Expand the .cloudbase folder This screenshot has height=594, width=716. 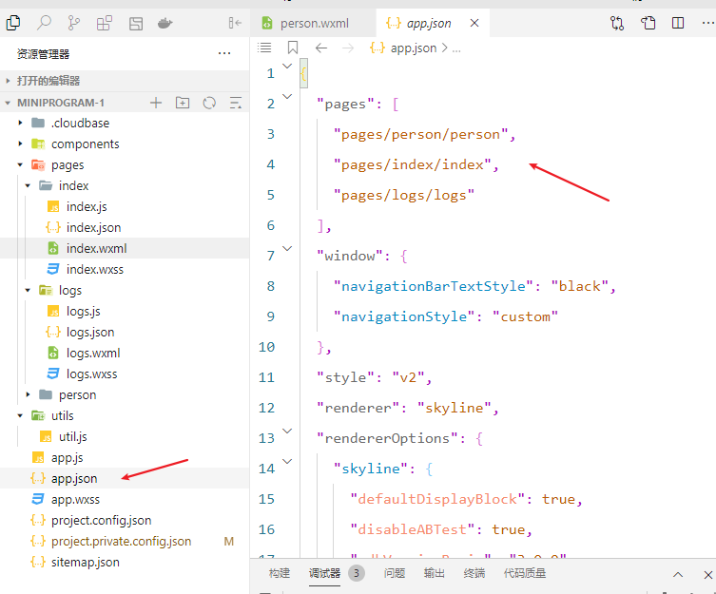20,123
